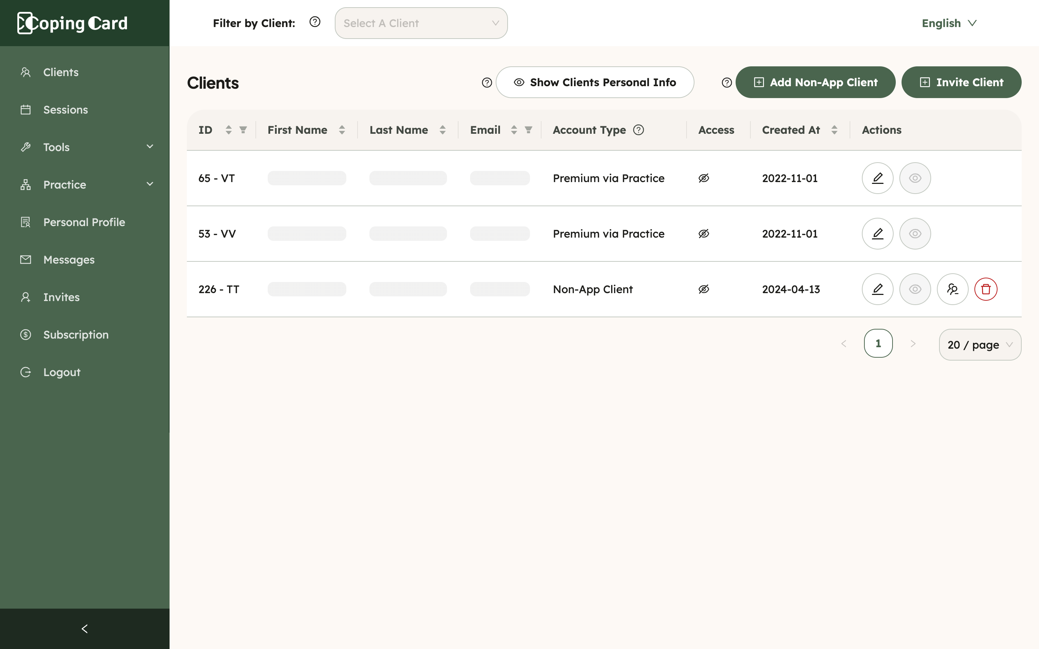Click help icon left of Add Non-App Client

coord(727,83)
